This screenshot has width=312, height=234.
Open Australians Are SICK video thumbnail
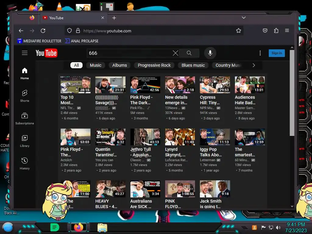pos(145,189)
